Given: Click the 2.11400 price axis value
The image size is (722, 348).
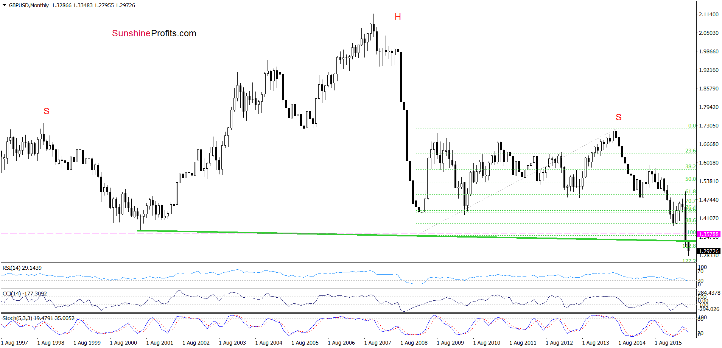Looking at the screenshot, I should click(709, 14).
